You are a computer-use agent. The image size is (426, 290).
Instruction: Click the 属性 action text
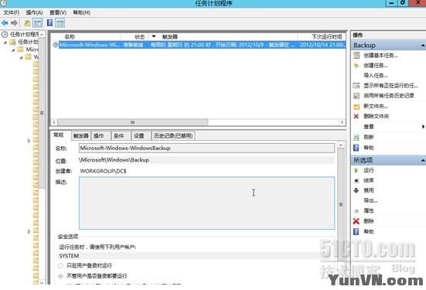[369, 211]
